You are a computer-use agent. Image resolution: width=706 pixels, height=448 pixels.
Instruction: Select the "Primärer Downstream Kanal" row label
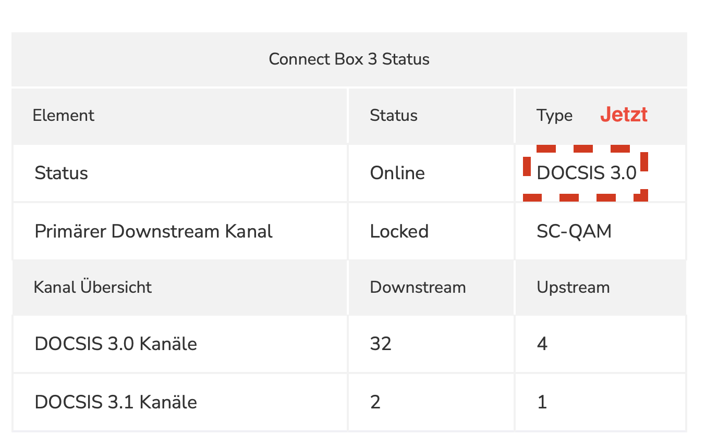click(153, 231)
